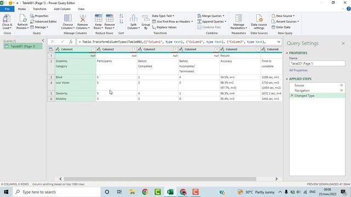Open the File tab
The width and height of the screenshot is (351, 197).
pos(7,9)
